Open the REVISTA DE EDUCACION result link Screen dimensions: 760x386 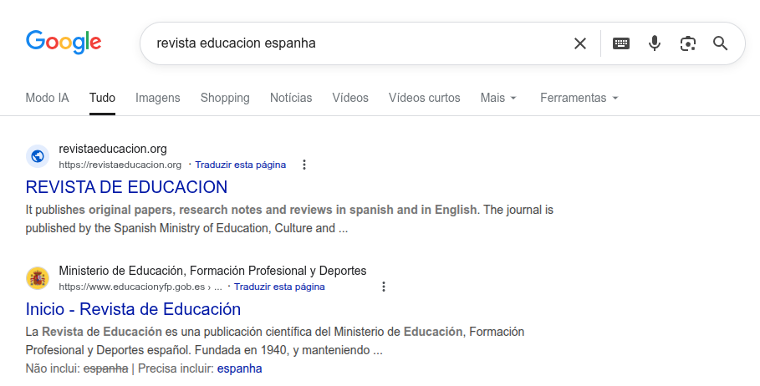[x=126, y=186]
